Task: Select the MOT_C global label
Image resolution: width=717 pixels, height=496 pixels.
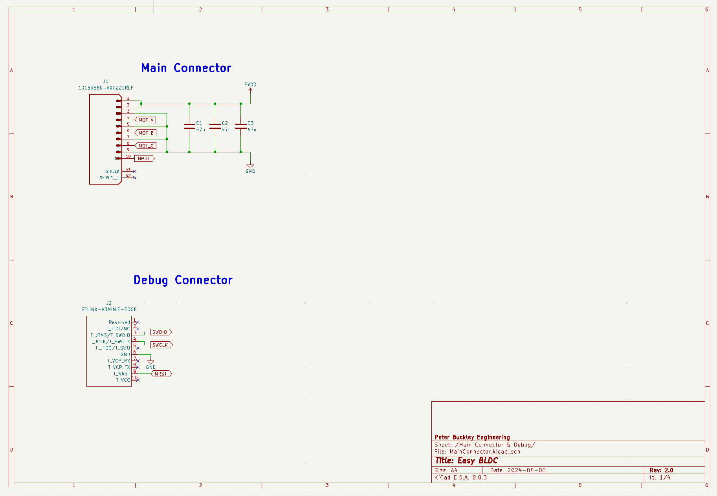Action: point(145,146)
